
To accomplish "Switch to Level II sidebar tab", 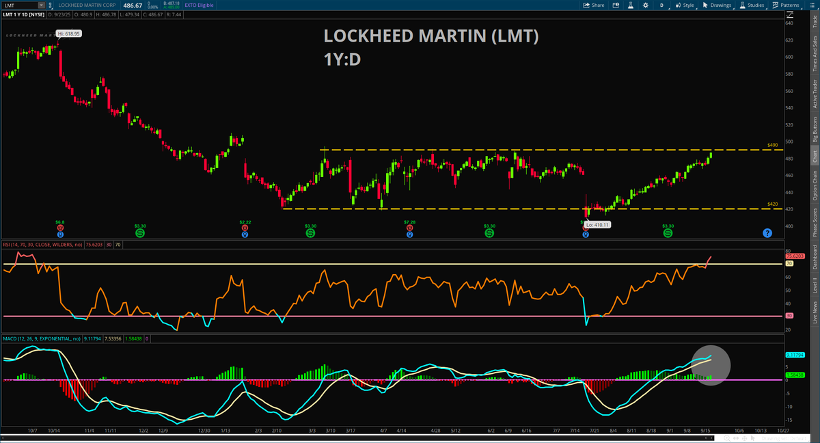I will click(x=814, y=286).
